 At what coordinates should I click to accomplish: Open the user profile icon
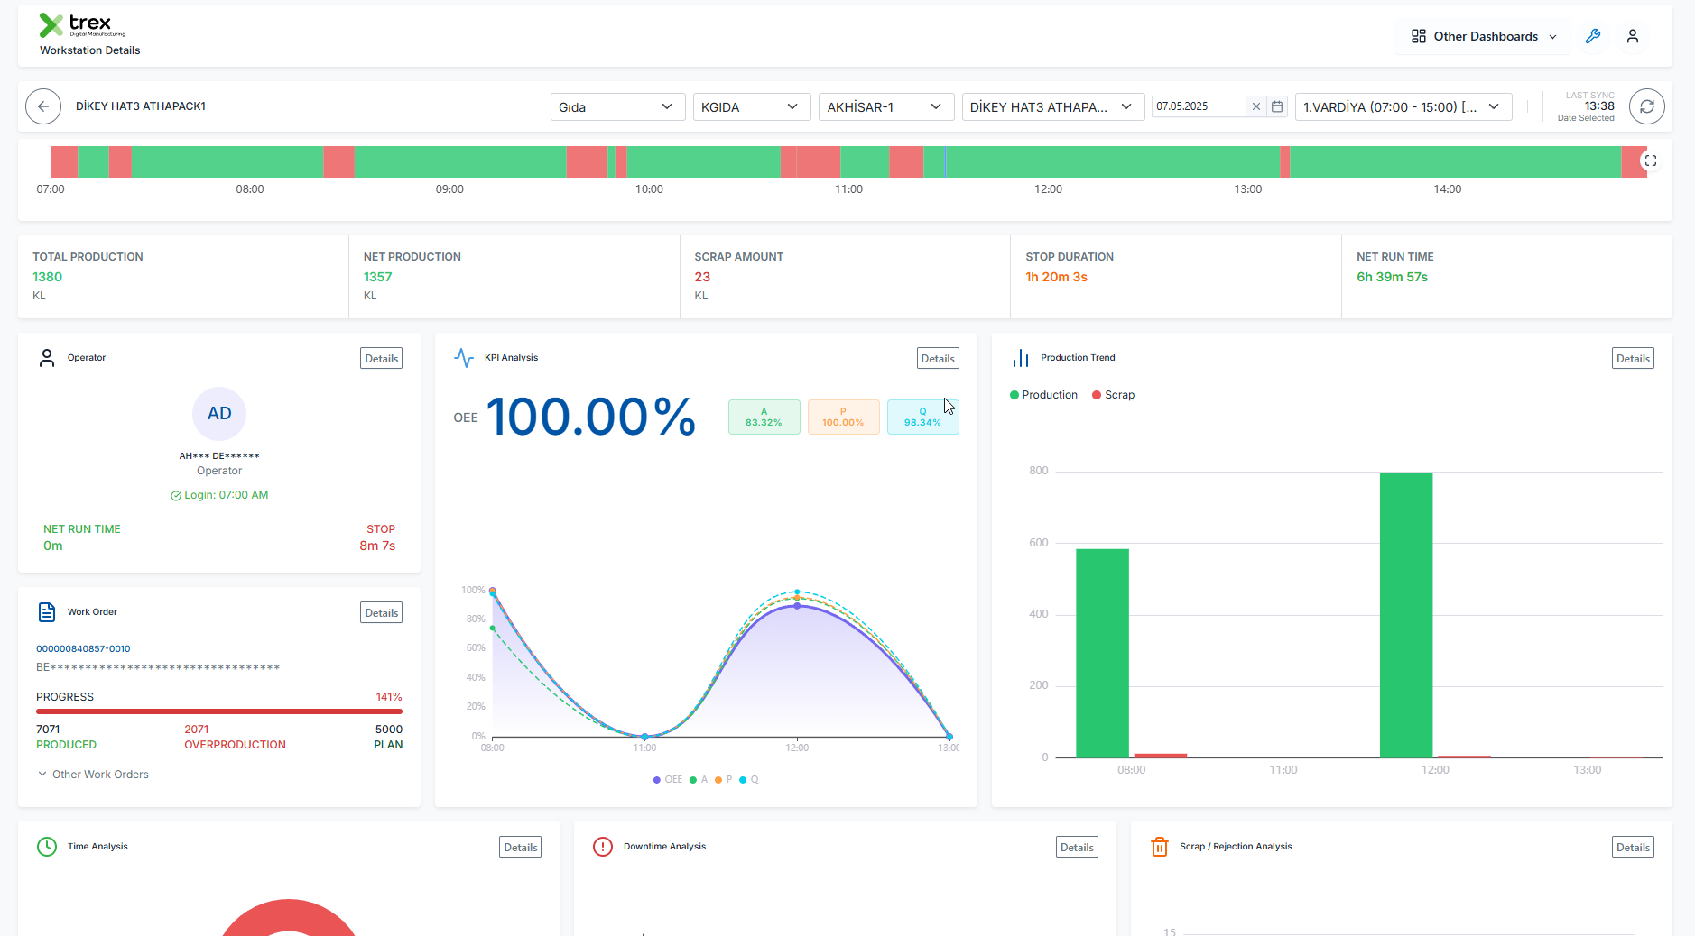[1633, 36]
